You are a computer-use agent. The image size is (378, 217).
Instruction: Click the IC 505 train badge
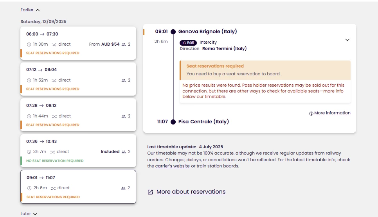188,43
